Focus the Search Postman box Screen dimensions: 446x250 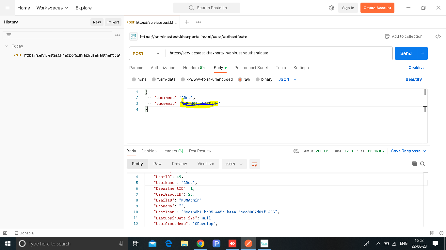pyautogui.click(x=207, y=8)
